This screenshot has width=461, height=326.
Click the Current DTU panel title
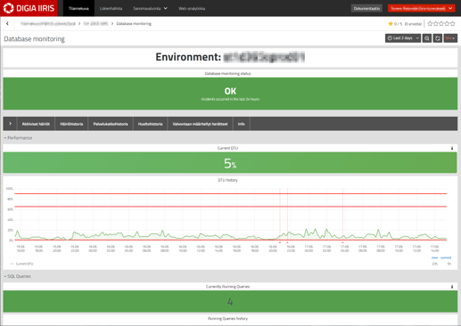point(227,148)
